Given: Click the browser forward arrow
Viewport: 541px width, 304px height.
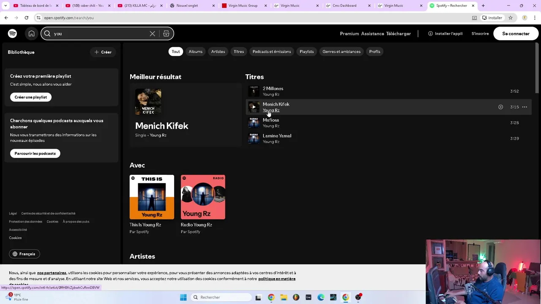Looking at the screenshot, I should tap(16, 18).
